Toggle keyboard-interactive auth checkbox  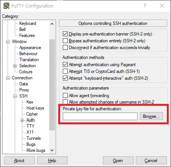pos(65,78)
